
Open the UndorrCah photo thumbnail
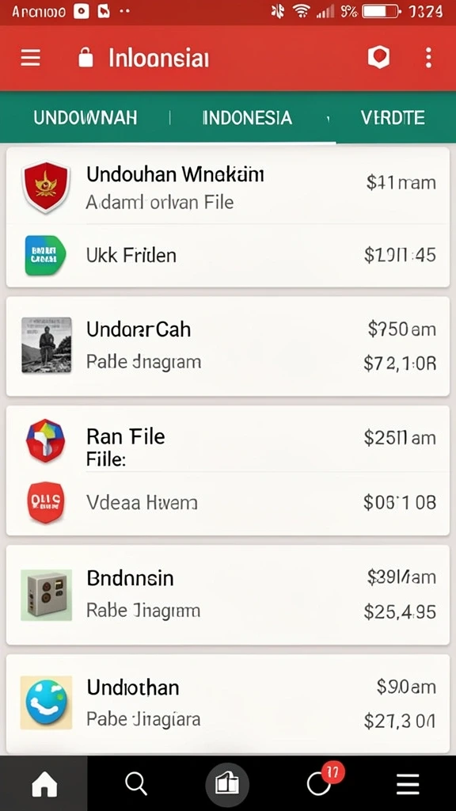click(x=47, y=345)
